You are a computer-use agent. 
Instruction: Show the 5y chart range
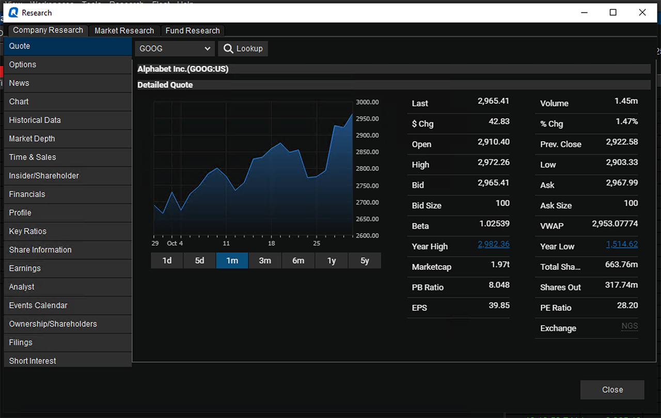point(365,261)
